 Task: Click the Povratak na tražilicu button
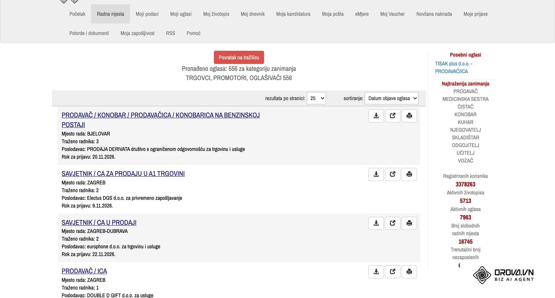pos(239,58)
